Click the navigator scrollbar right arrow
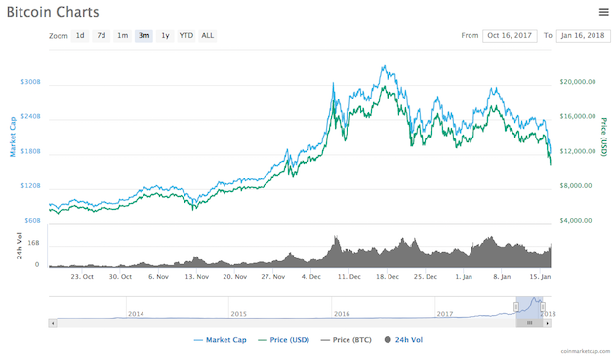Viewport: 615px width, 356px height. coord(547,323)
